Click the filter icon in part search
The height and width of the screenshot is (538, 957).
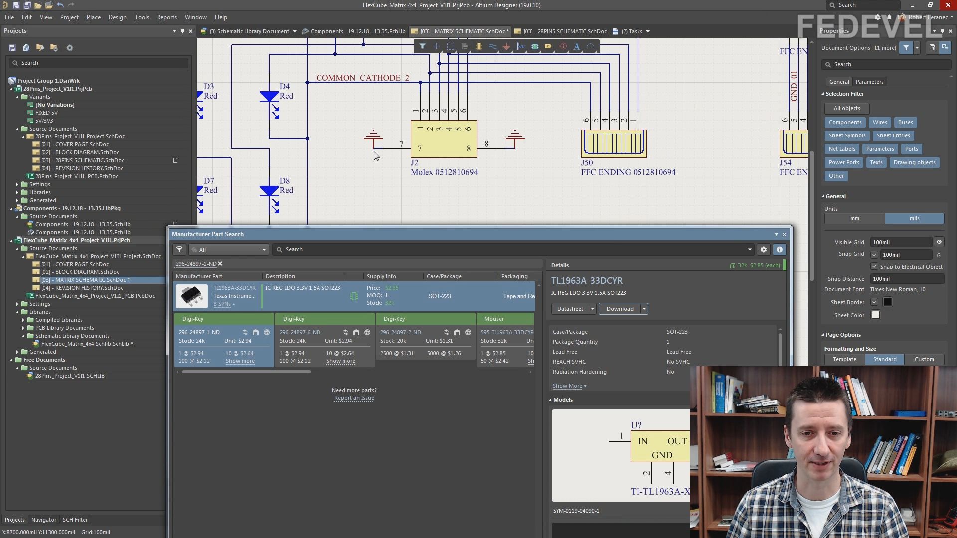coord(179,249)
